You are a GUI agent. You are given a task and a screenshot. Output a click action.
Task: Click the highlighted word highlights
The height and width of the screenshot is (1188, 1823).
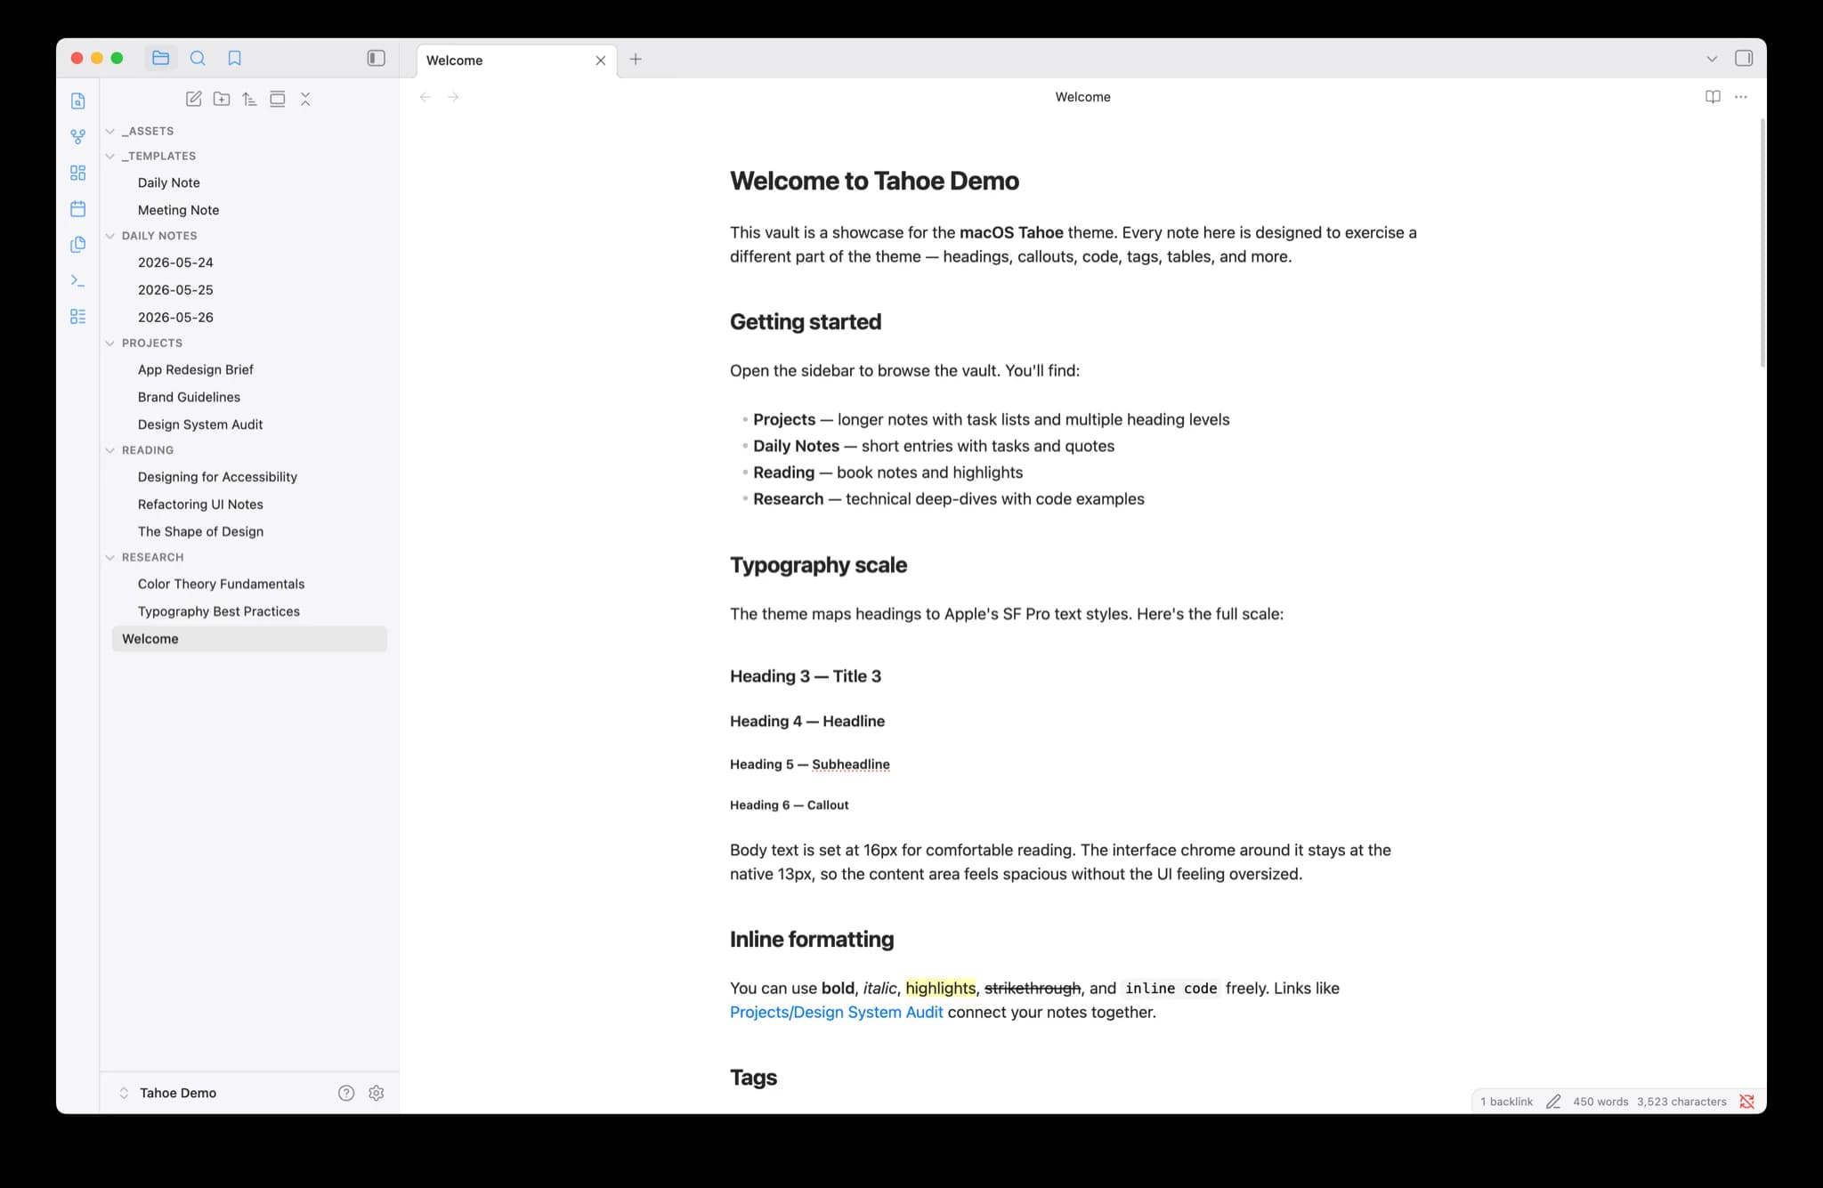(x=940, y=988)
